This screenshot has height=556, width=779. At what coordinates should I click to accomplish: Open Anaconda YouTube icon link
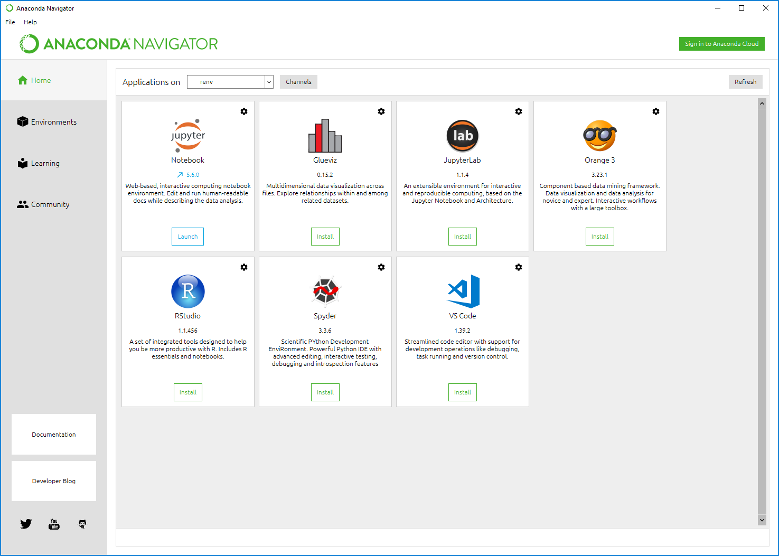54,524
